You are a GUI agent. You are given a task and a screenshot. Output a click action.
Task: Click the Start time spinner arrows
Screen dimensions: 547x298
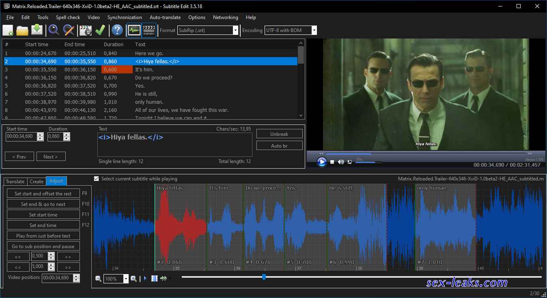(40, 137)
